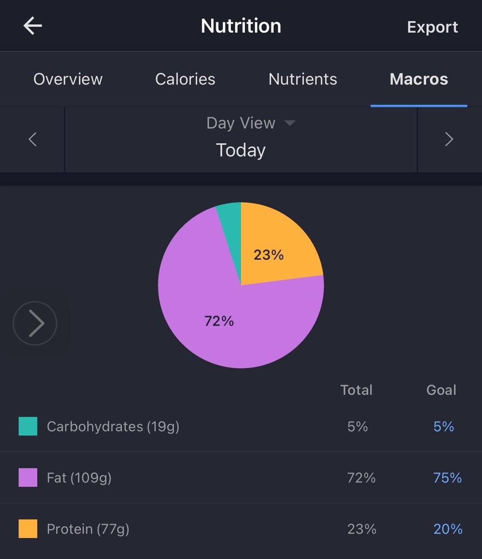Go to next day with right chevron
The height and width of the screenshot is (559, 482).
coord(449,139)
